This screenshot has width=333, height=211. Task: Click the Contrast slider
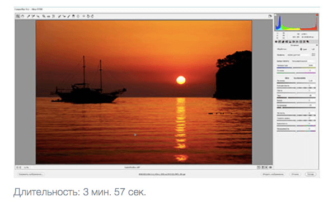[x=296, y=88]
